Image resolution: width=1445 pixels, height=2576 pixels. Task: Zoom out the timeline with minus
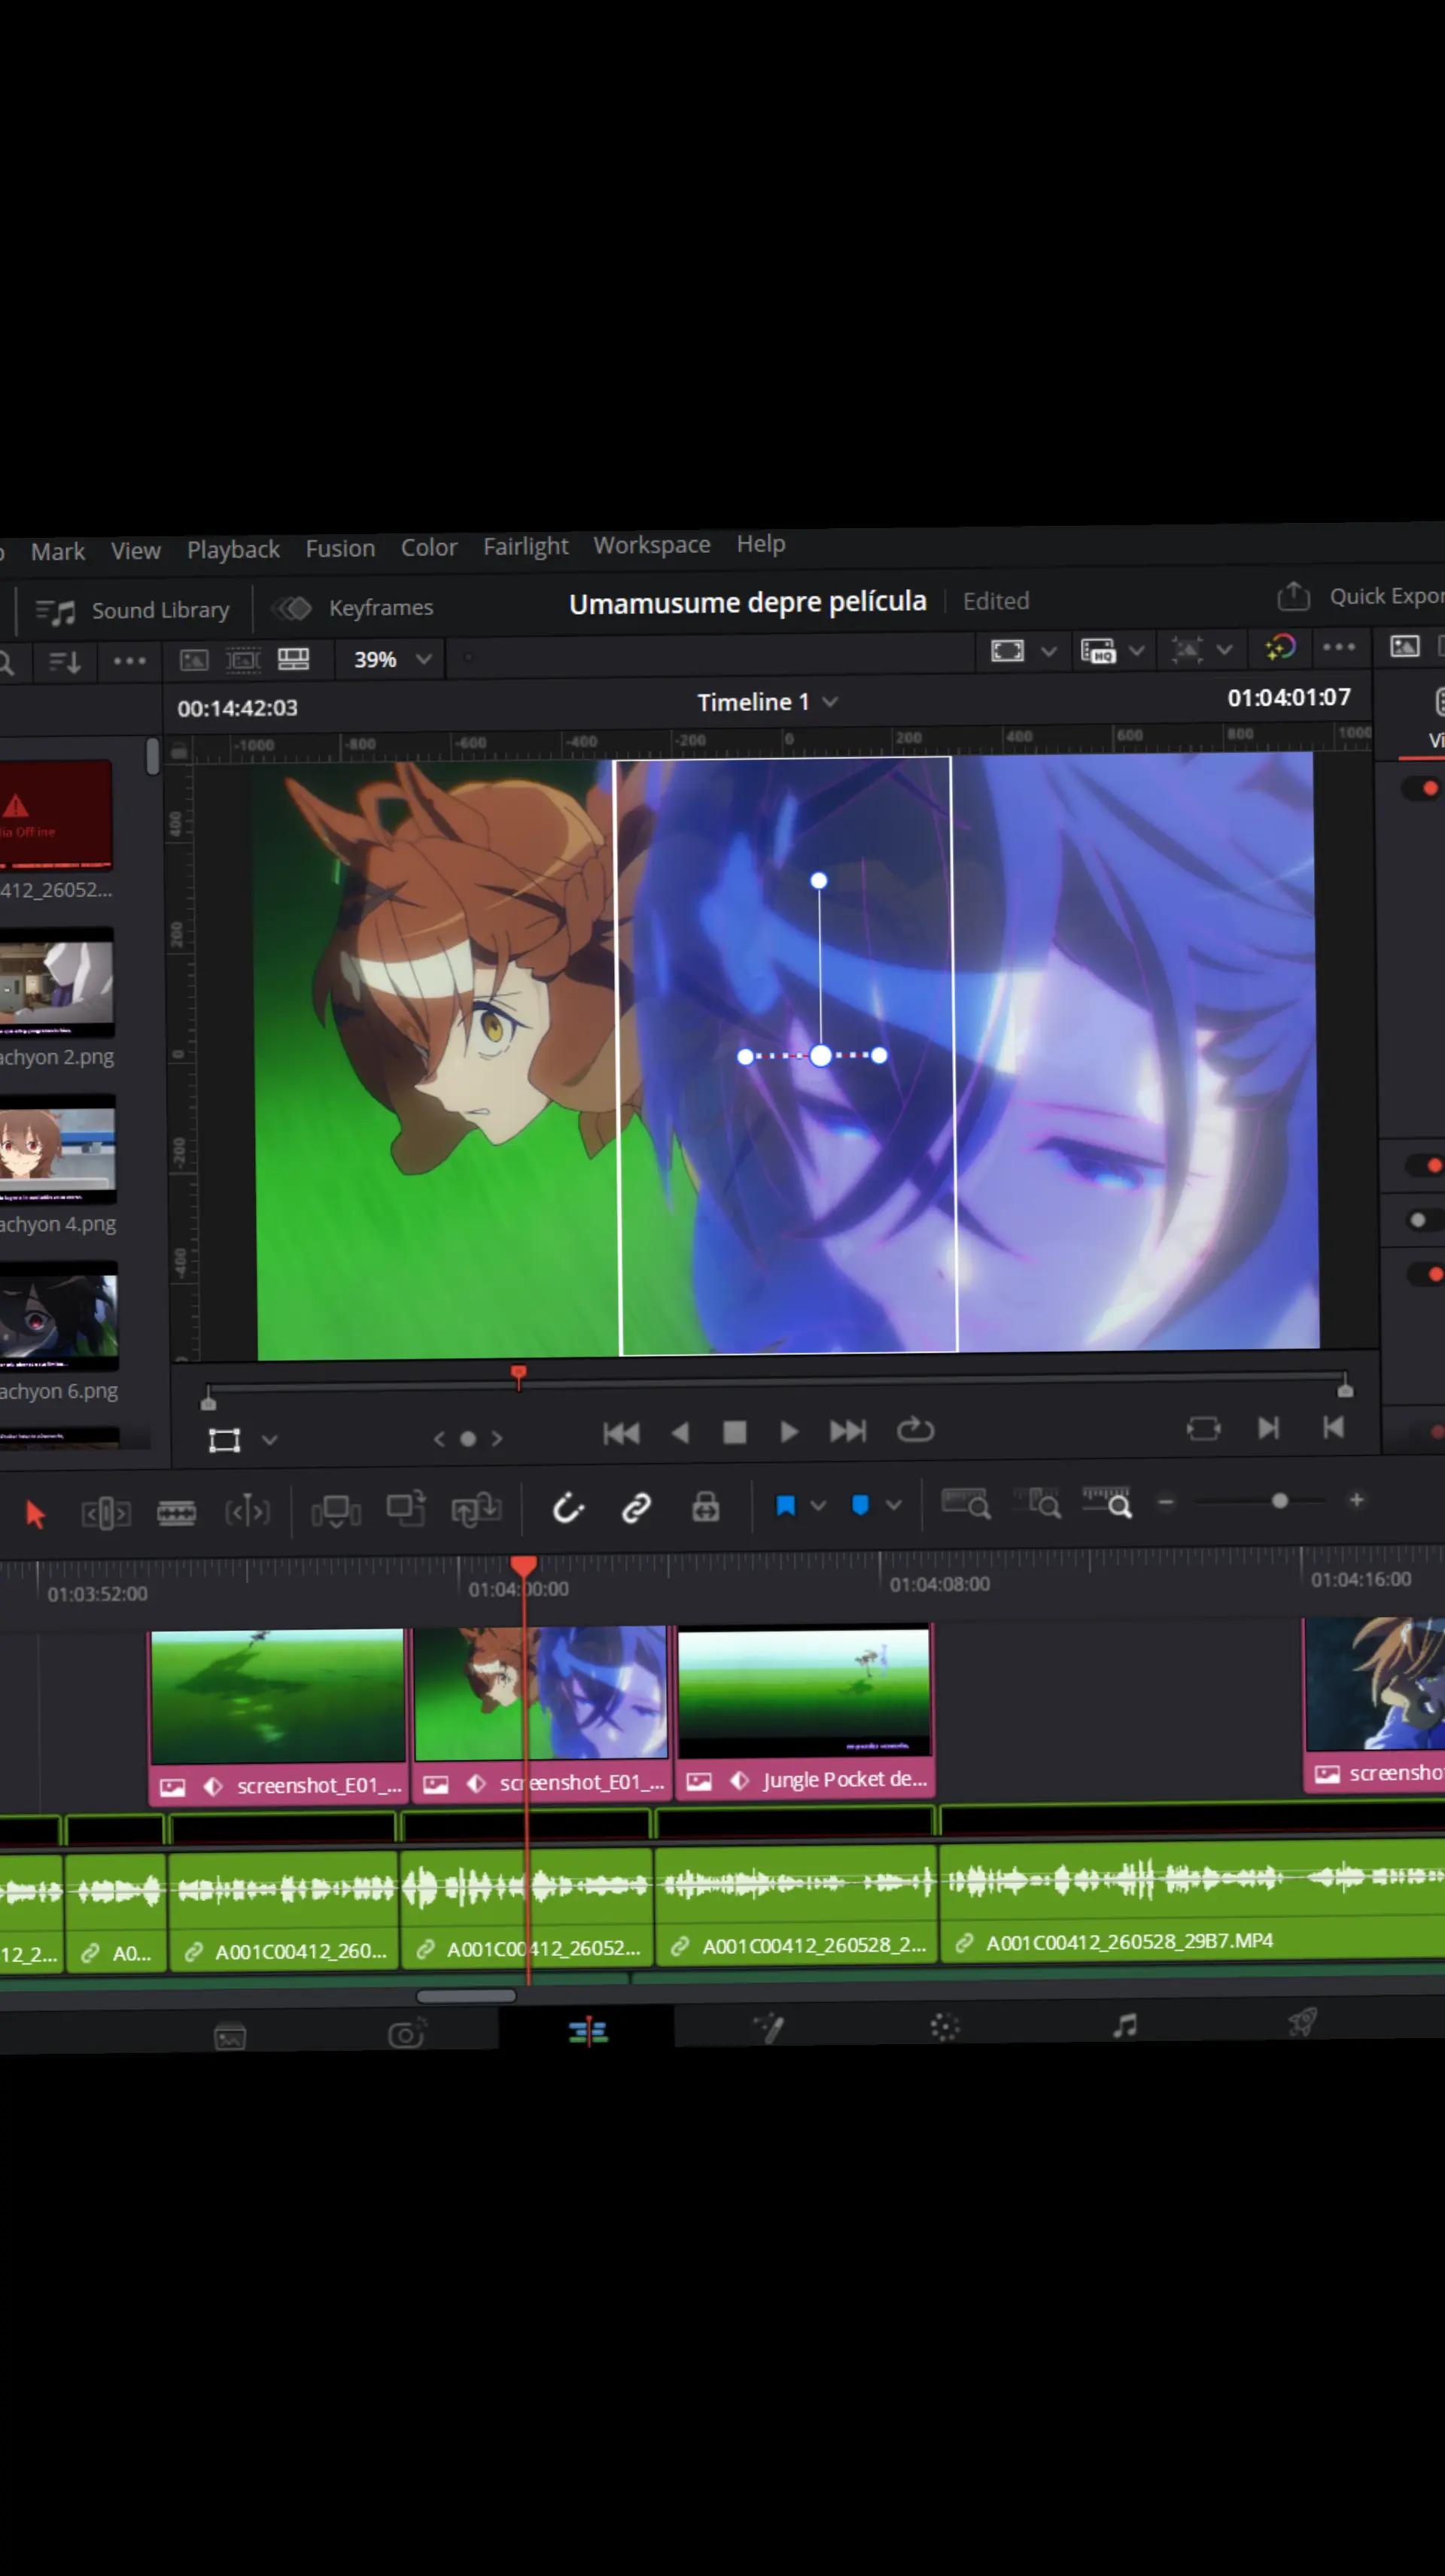tap(1166, 1502)
